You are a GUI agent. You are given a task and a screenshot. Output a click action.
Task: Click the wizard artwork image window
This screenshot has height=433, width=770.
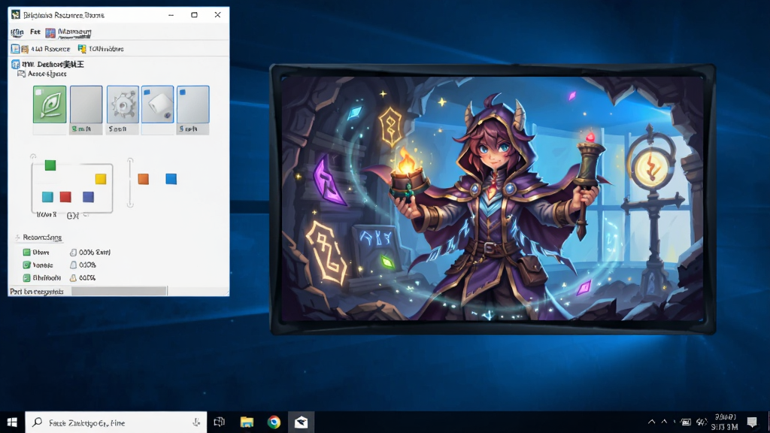[493, 198]
